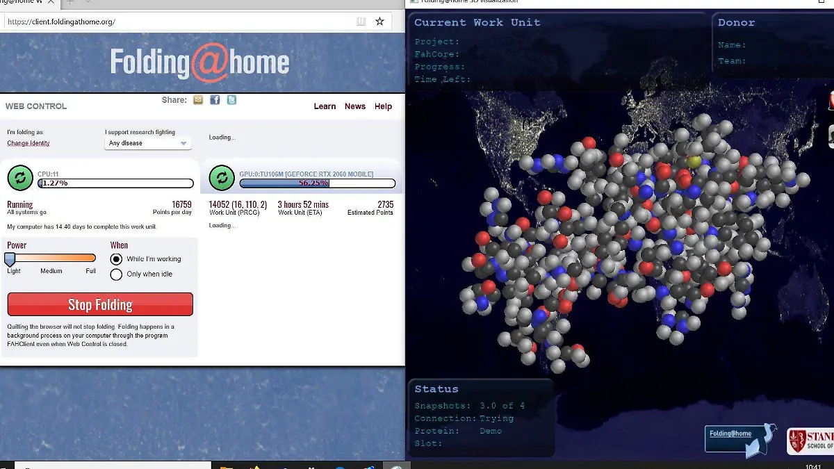Screen dimensions: 834x469
Task: Click the 'WEB CONTROL' heading
Action: [x=36, y=106]
